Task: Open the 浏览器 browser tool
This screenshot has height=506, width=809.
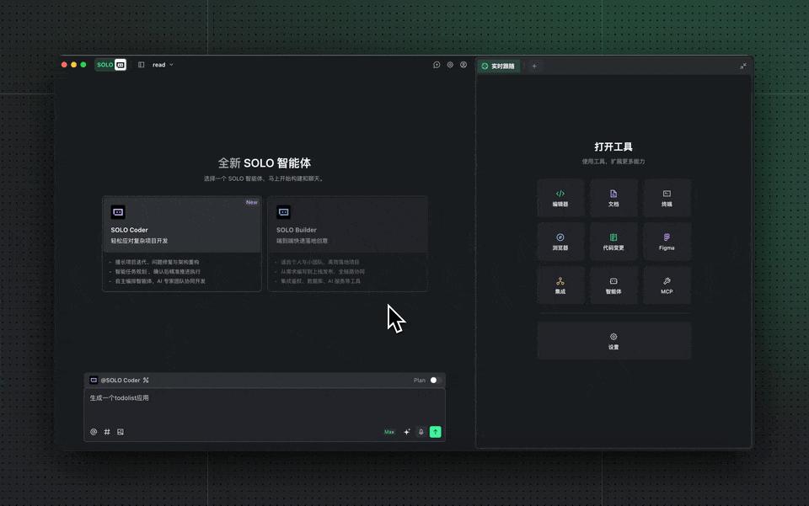Action: (560, 242)
